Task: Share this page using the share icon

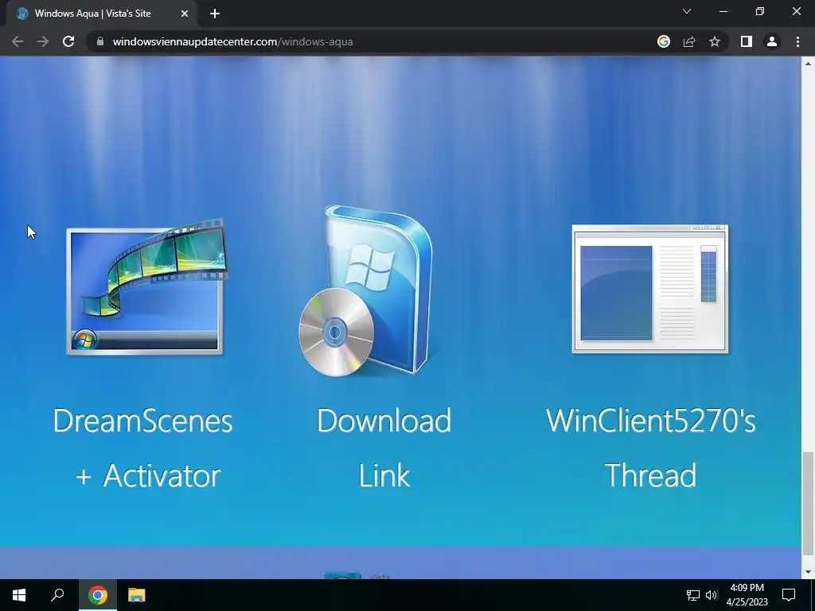Action: tap(689, 41)
